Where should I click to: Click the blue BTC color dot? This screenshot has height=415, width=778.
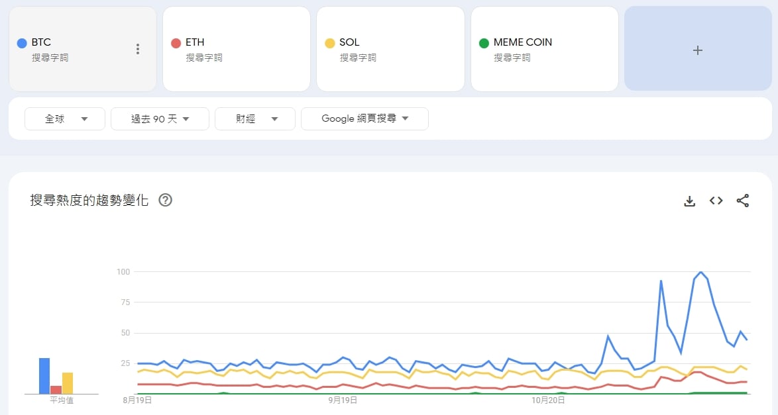[x=22, y=43]
